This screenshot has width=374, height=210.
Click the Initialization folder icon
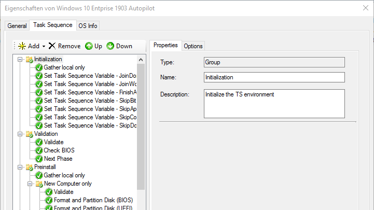[x=30, y=59]
